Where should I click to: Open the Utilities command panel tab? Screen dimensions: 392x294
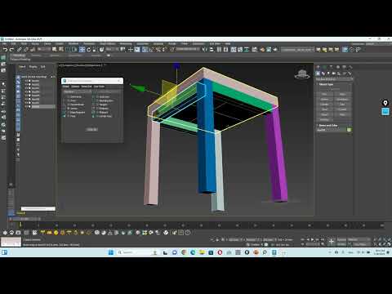pyautogui.click(x=350, y=67)
